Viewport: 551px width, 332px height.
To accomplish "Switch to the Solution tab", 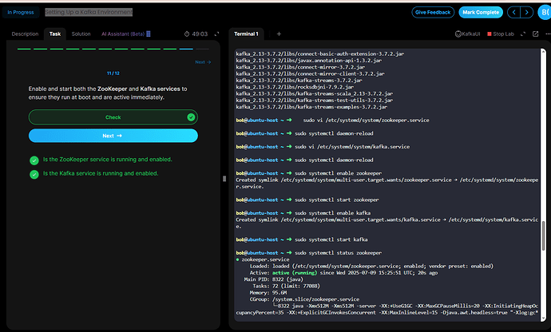I will click(x=81, y=34).
